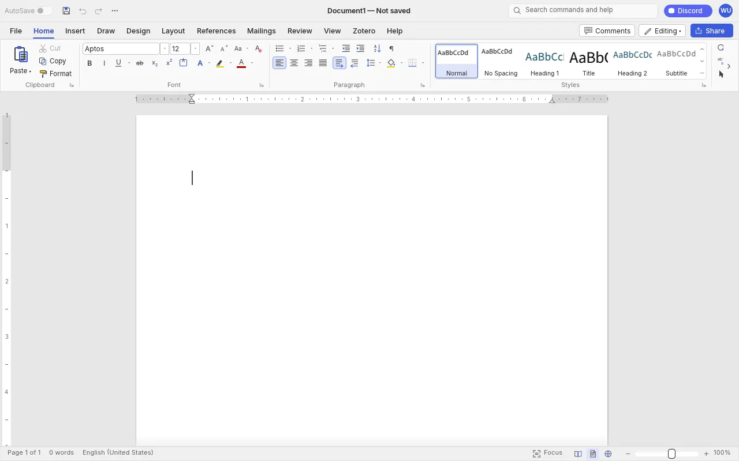
Task: Open the Comments pane
Action: (x=607, y=31)
